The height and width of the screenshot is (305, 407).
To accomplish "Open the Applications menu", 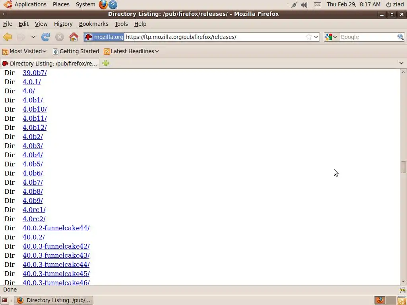I will tap(25, 4).
